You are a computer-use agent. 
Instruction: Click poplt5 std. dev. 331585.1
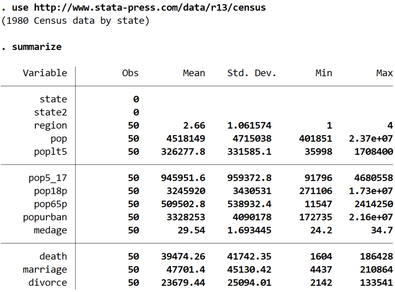pos(250,152)
